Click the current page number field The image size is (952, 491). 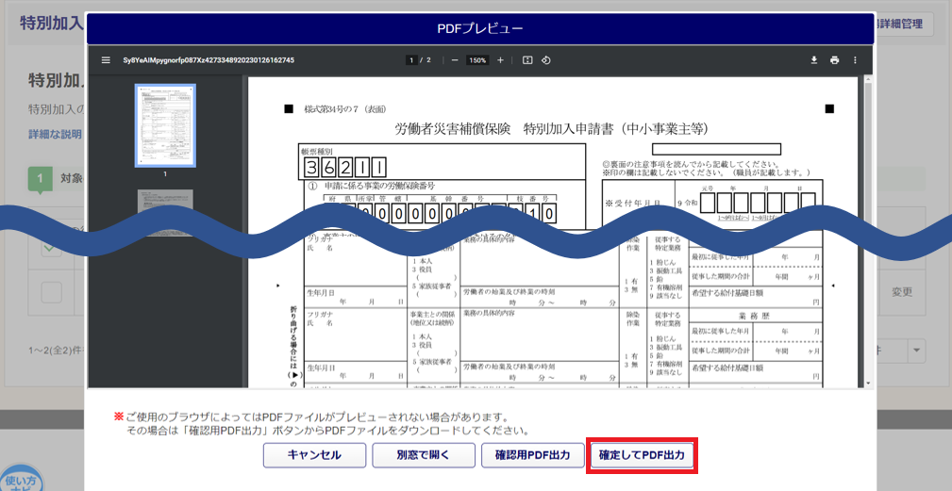click(411, 60)
